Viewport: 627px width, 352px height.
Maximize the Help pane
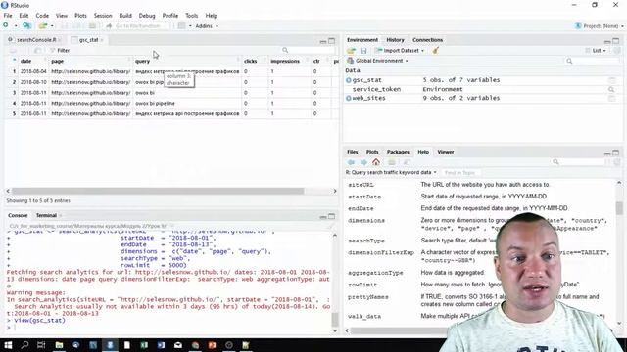(616, 153)
